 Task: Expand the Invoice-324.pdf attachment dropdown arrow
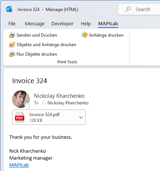pos(81,118)
